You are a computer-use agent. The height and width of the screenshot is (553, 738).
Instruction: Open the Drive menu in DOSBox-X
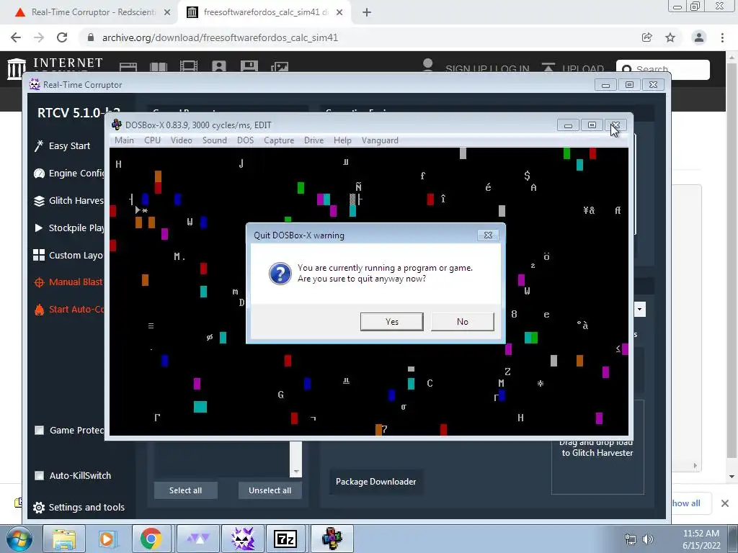tap(314, 140)
